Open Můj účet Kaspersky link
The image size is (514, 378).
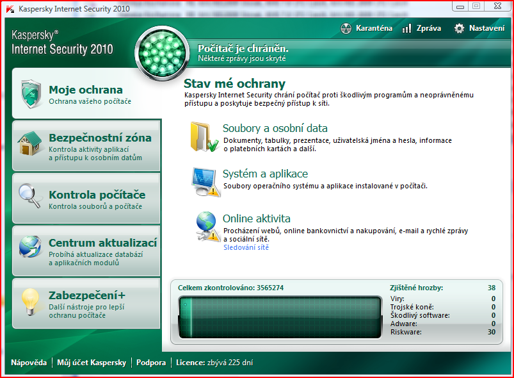click(92, 363)
